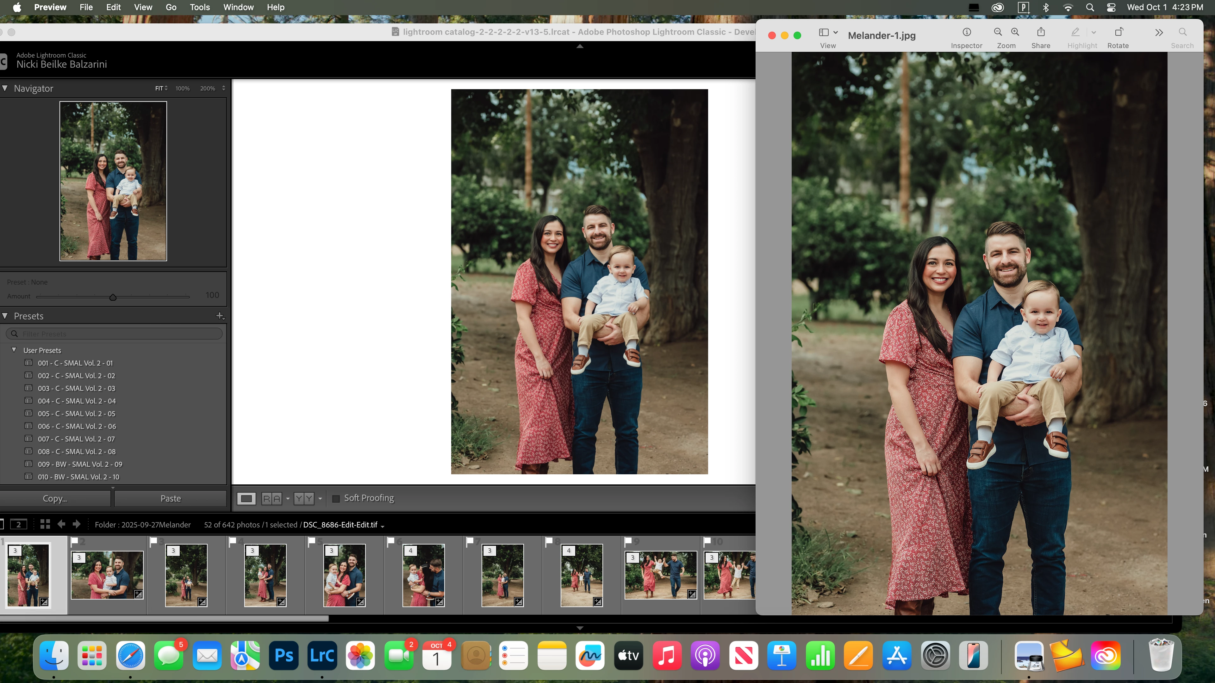Click the Zoom out magnifier in Preview
This screenshot has height=683, width=1215.
point(998,32)
